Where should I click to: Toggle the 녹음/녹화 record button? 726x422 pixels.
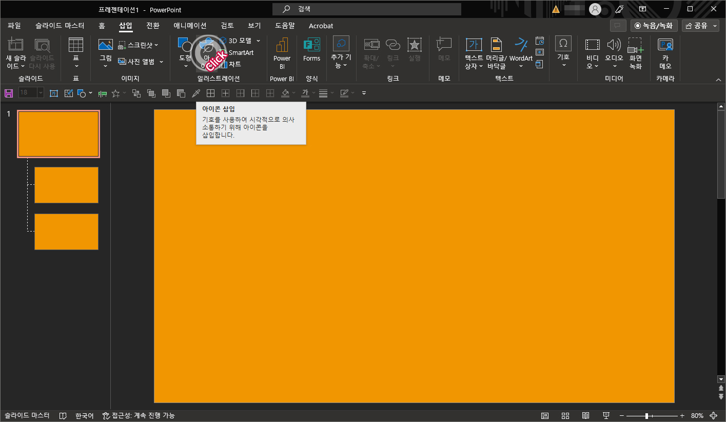tap(654, 26)
